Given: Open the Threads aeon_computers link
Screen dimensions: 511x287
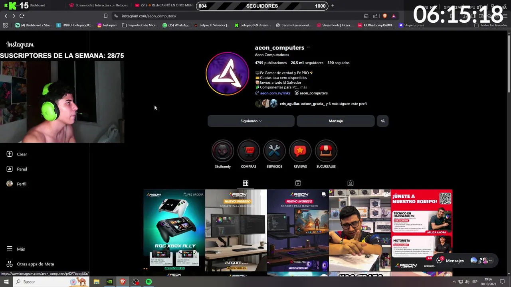Looking at the screenshot, I should [311, 93].
